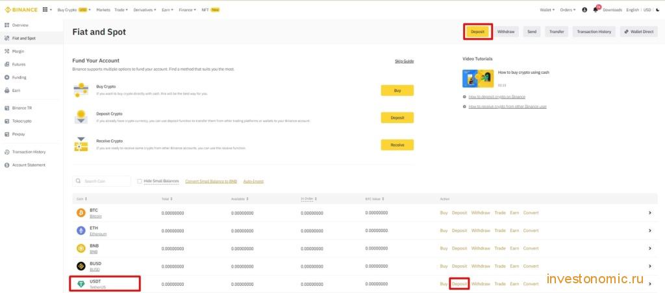This screenshot has height=293, width=665.
Task: Click the Deposit Crypto illustration icon
Action: click(81, 117)
